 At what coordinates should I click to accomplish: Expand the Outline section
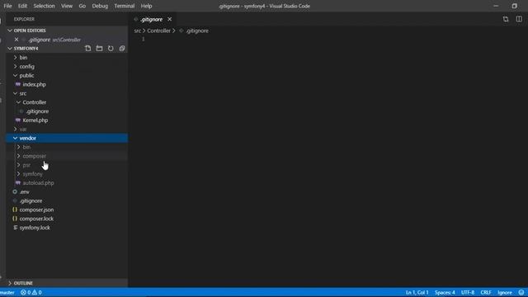(67, 283)
